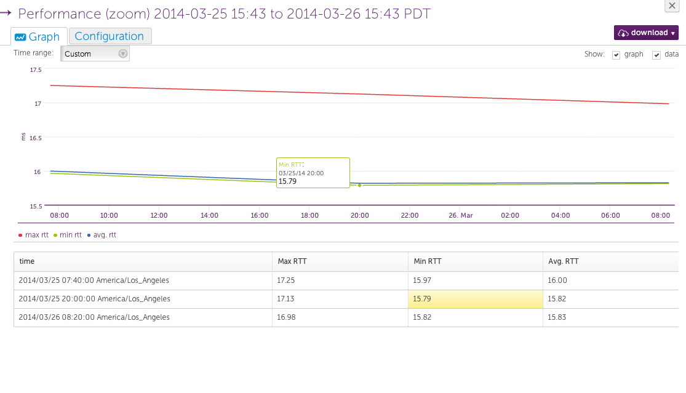Viewport: 686px width, 393px height.
Task: Toggle min rtt series in legend
Action: pyautogui.click(x=68, y=235)
